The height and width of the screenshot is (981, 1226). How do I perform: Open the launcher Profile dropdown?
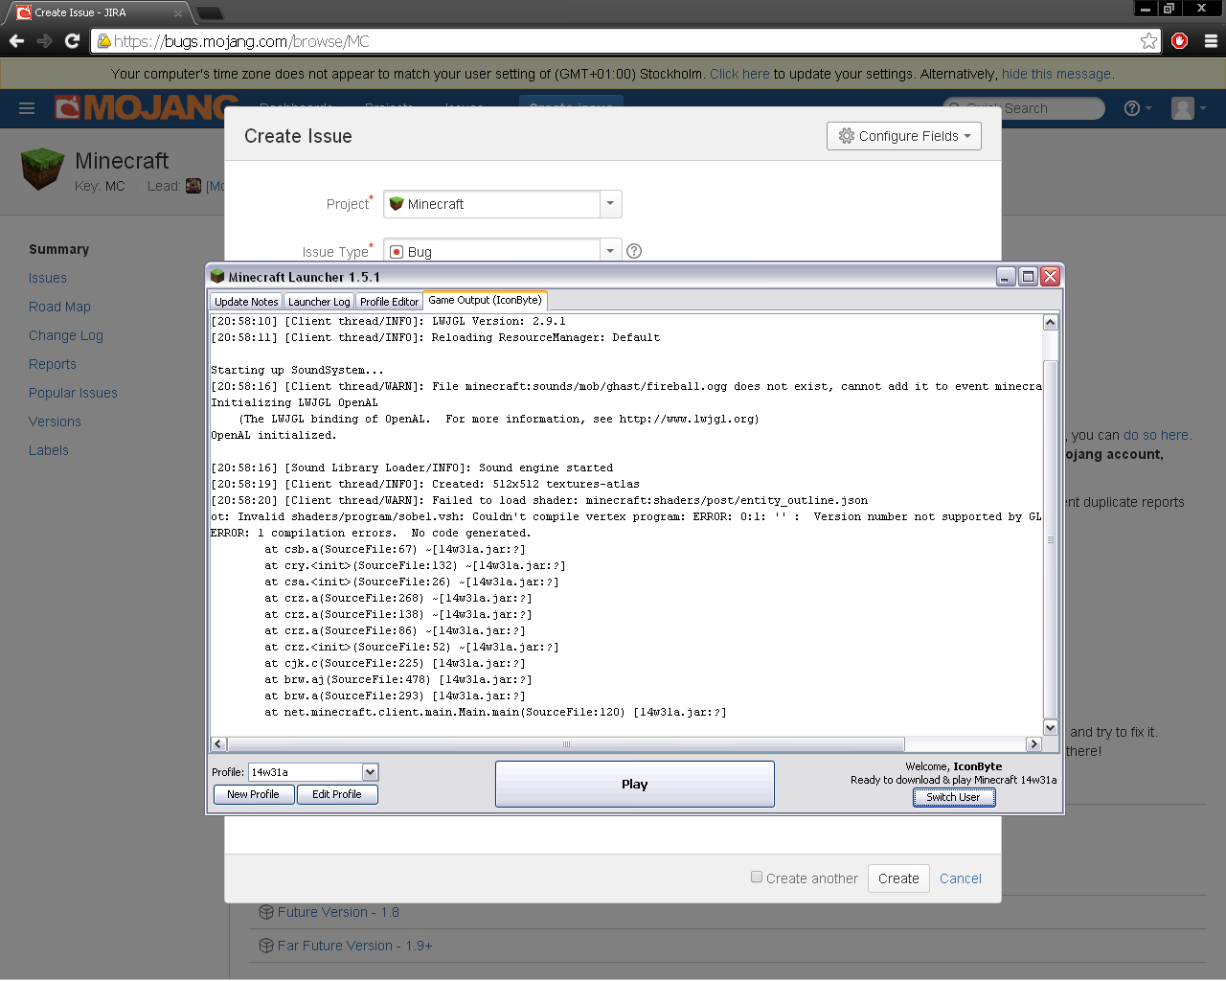coord(370,772)
